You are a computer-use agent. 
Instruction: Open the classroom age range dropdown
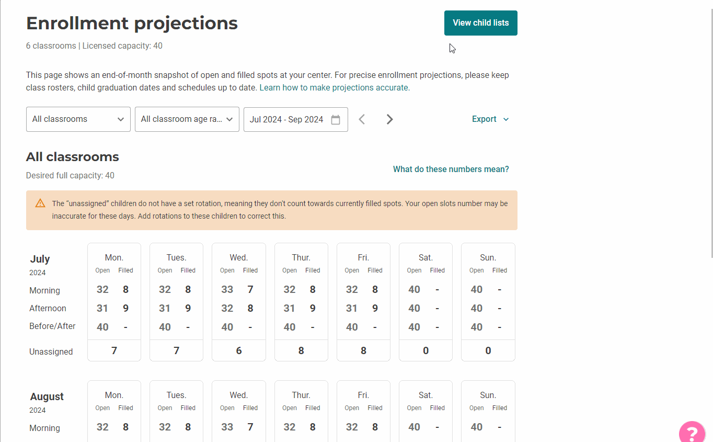click(187, 119)
